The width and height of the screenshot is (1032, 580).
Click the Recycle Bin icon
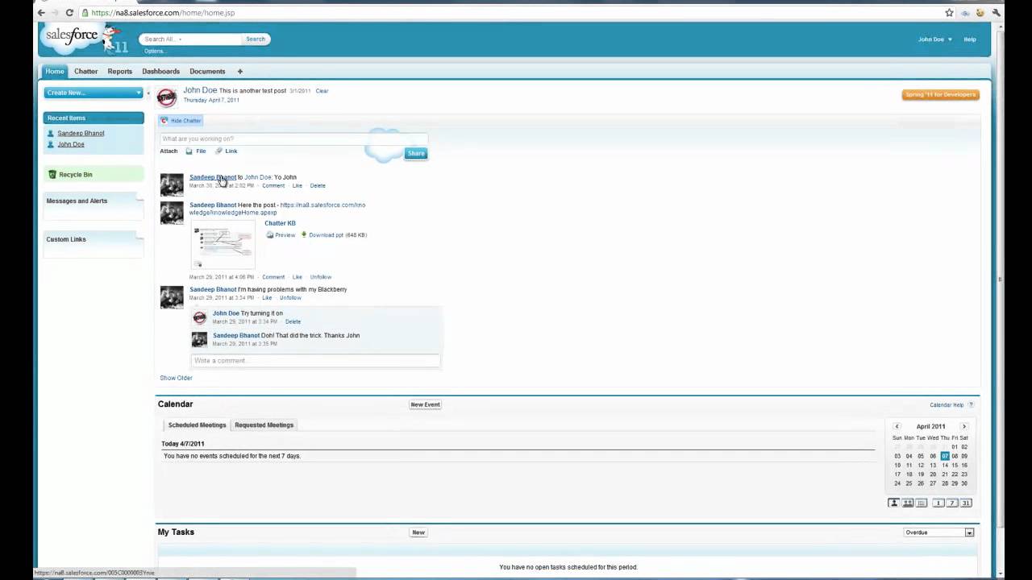coord(52,175)
